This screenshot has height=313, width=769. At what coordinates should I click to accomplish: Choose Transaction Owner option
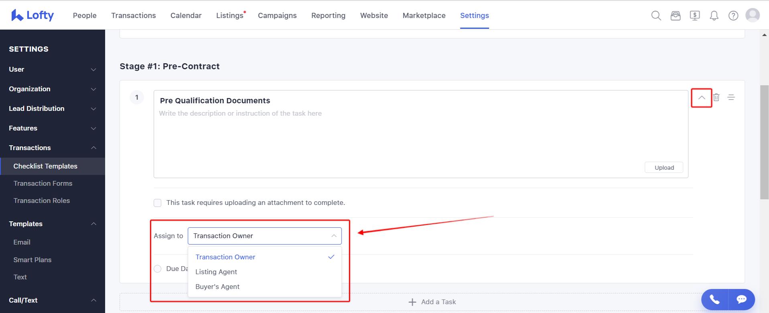[x=265, y=257]
